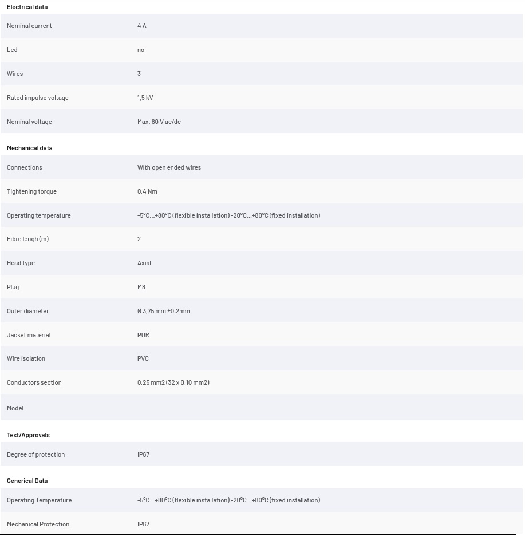The height and width of the screenshot is (535, 525).
Task: Click the empty Model row label
Action: point(15,408)
